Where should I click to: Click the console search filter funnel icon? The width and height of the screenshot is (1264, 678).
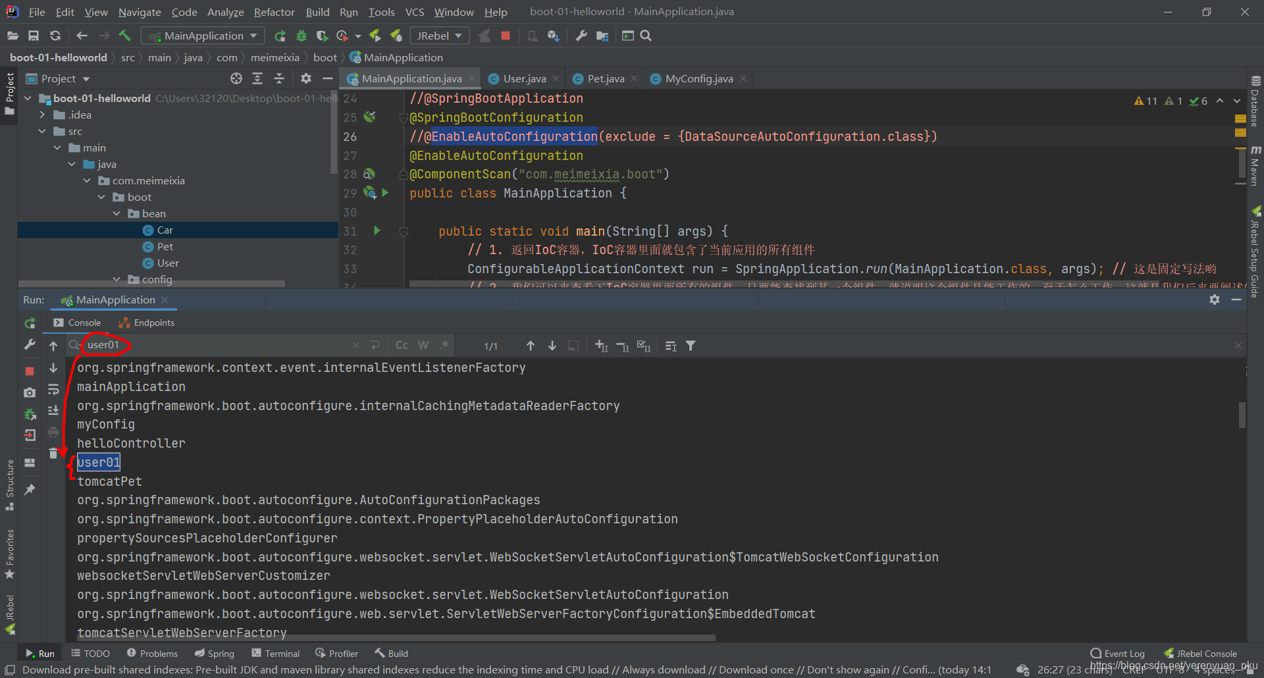pos(691,346)
